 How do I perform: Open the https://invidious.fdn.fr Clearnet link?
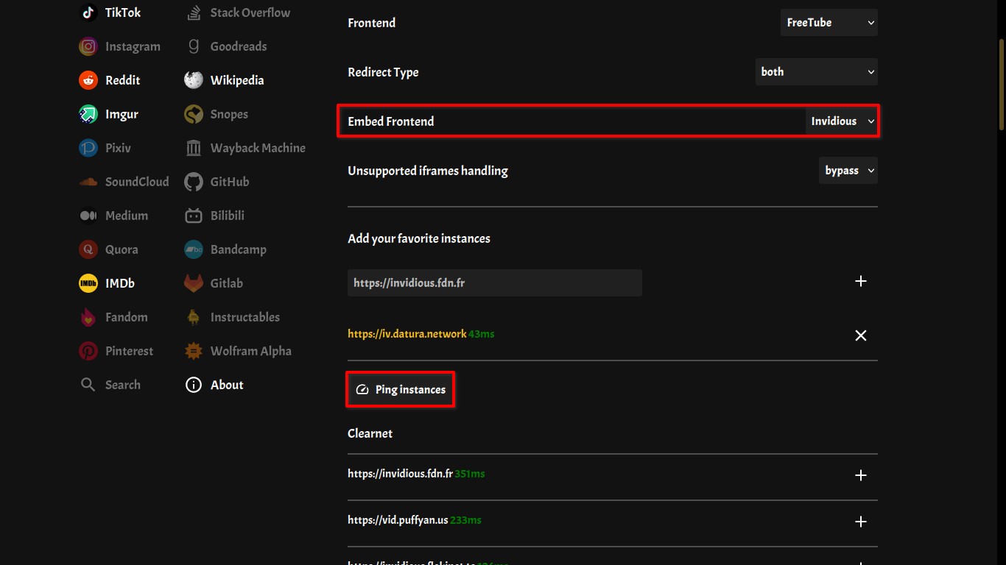(x=400, y=474)
